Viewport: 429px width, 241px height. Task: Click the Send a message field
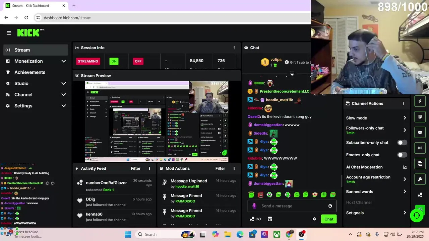[x=292, y=206]
